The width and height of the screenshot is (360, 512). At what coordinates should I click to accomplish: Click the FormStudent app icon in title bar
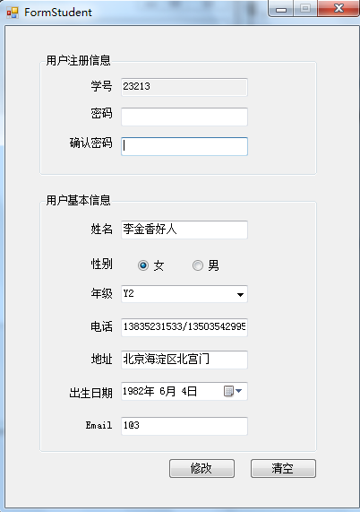click(x=13, y=13)
